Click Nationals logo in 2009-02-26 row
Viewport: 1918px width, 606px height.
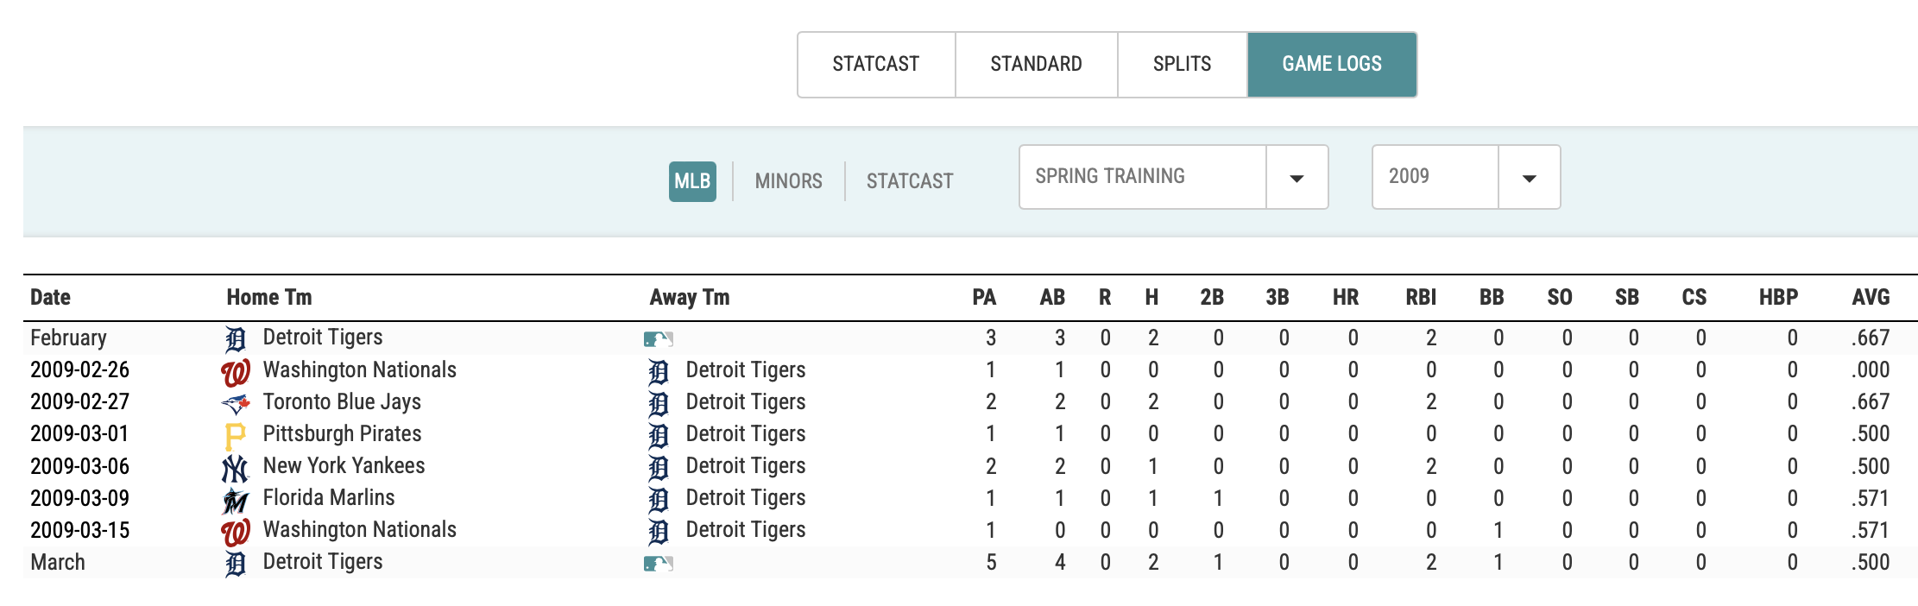[x=235, y=372]
